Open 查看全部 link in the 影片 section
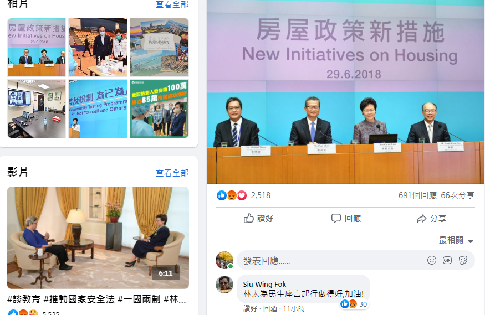Screen dimensions: 485x315 [172, 173]
